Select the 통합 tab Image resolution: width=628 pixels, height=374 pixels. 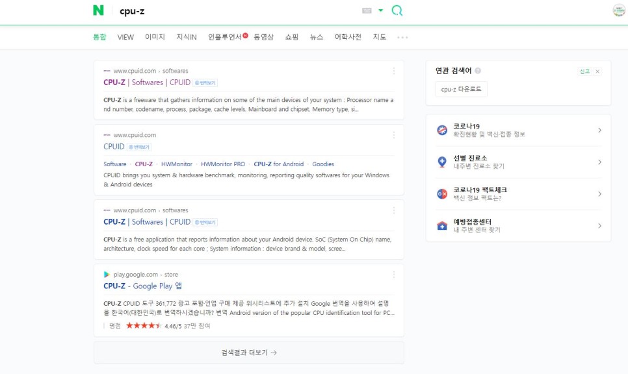tap(99, 37)
